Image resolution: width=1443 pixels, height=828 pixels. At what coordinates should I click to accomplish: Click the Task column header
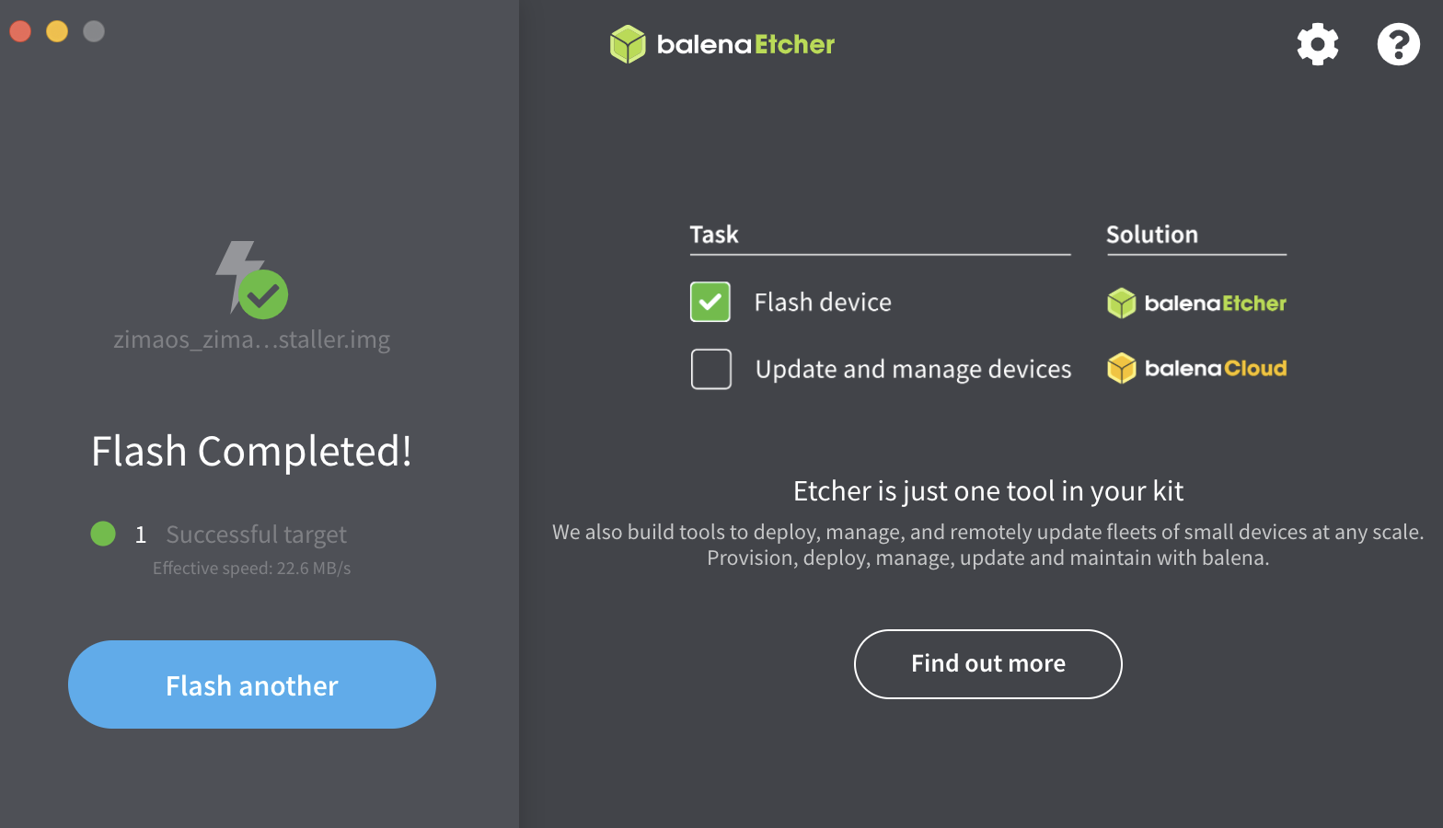point(714,235)
